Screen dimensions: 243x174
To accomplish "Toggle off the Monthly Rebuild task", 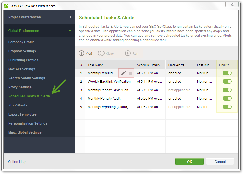I will 227,73.
